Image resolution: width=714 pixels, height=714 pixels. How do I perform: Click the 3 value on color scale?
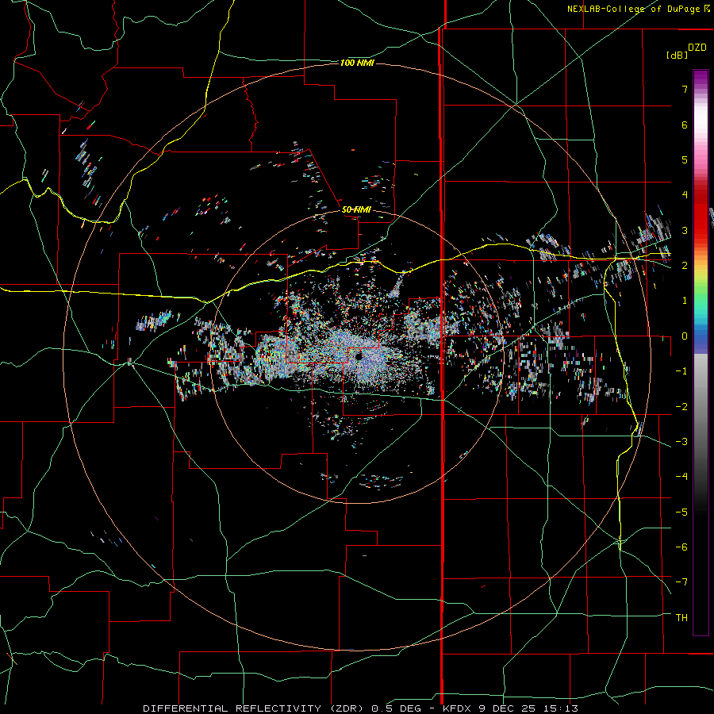pos(685,230)
